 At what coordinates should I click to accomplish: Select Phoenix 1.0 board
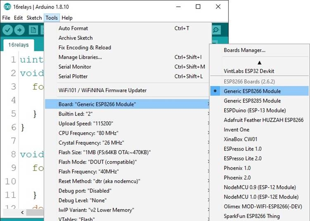coord(259,168)
